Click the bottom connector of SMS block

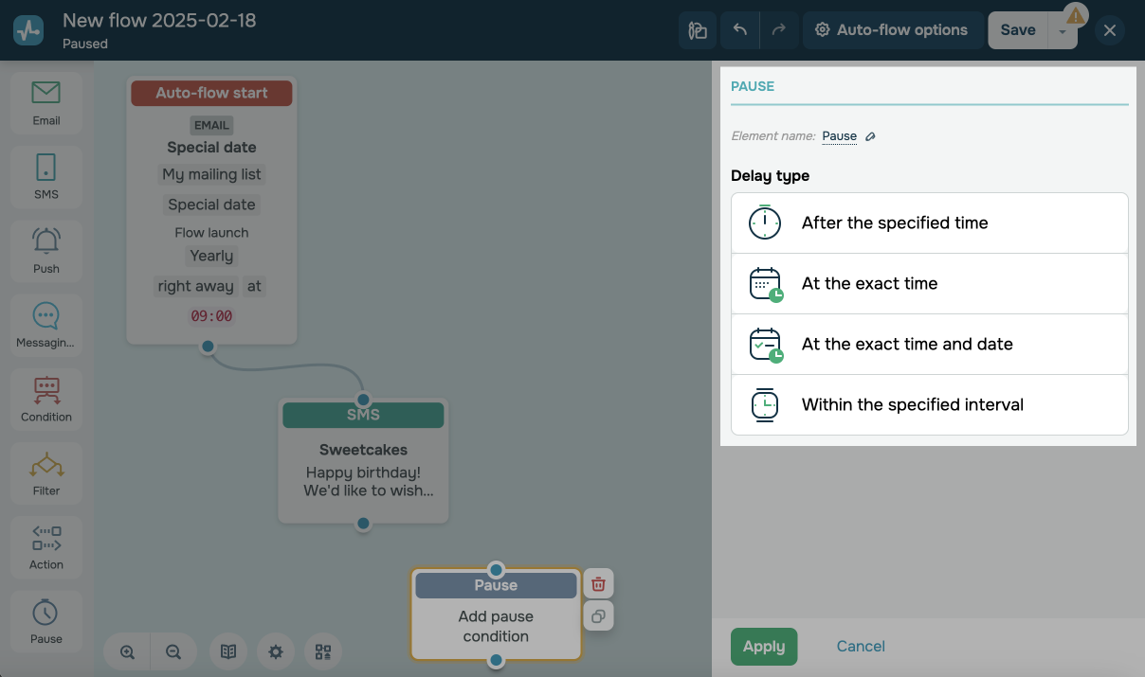click(x=363, y=523)
